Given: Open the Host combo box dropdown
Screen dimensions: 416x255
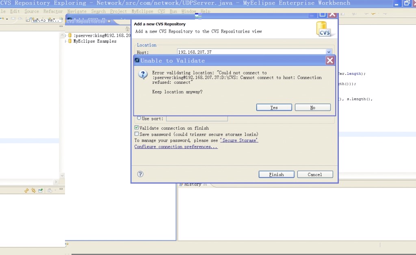Looking at the screenshot, I should coord(329,52).
